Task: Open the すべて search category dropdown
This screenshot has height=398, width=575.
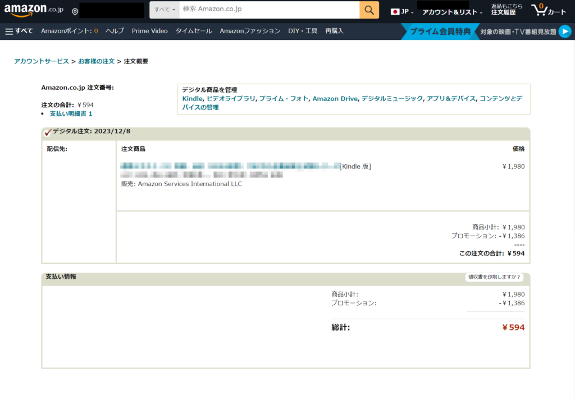Action: (x=165, y=10)
